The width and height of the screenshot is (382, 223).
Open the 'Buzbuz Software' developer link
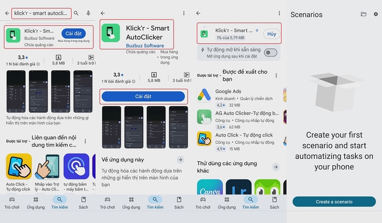click(145, 45)
